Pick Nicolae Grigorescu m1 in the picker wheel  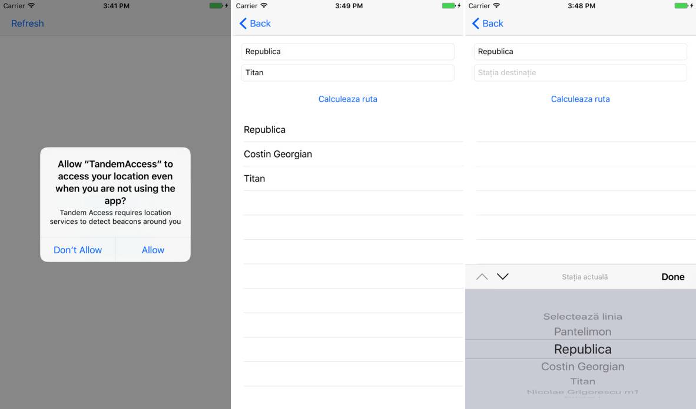coord(582,392)
